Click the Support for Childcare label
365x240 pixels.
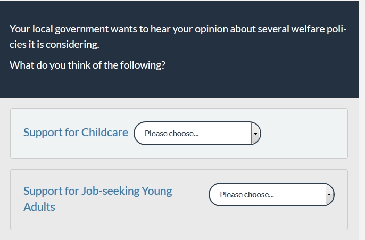[x=76, y=133]
